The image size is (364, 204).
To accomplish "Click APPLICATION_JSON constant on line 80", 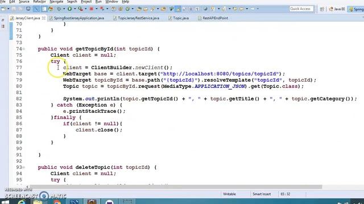I will 220,86.
